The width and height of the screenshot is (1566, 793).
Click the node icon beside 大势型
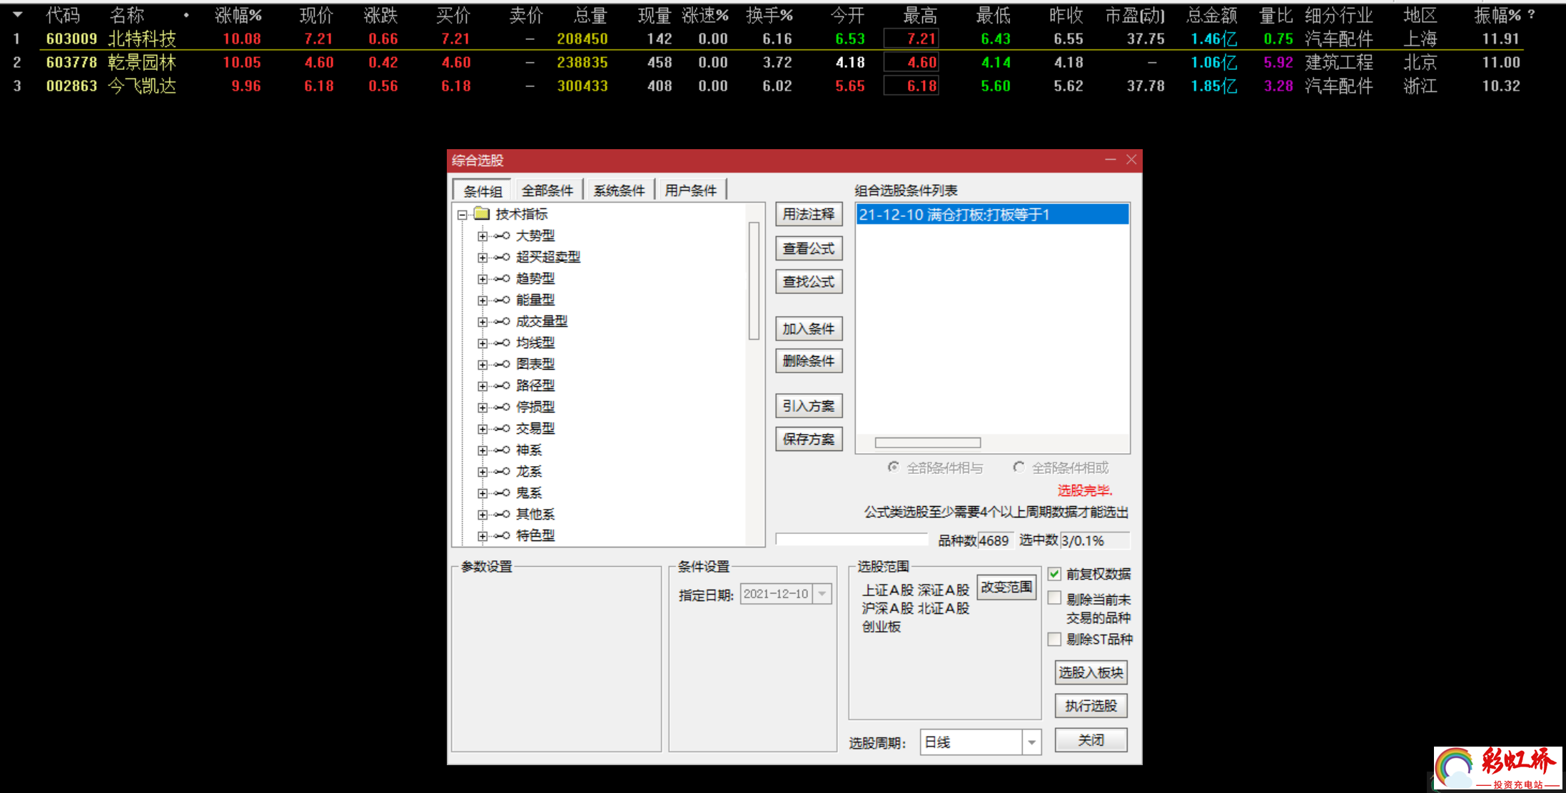502,236
